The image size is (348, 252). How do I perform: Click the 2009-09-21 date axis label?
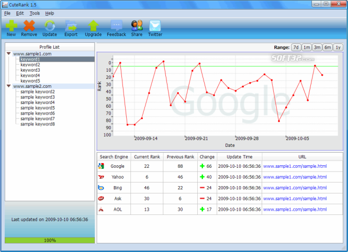pos(196,139)
